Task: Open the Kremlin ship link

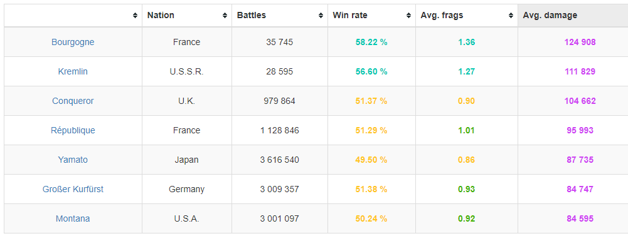Action: tap(73, 71)
